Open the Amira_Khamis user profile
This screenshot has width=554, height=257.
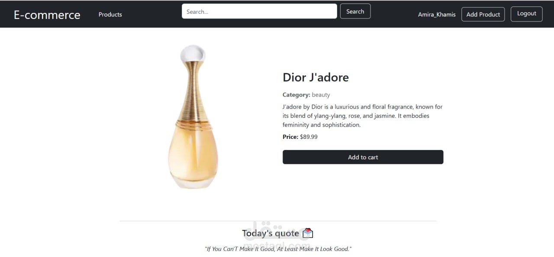(x=437, y=14)
